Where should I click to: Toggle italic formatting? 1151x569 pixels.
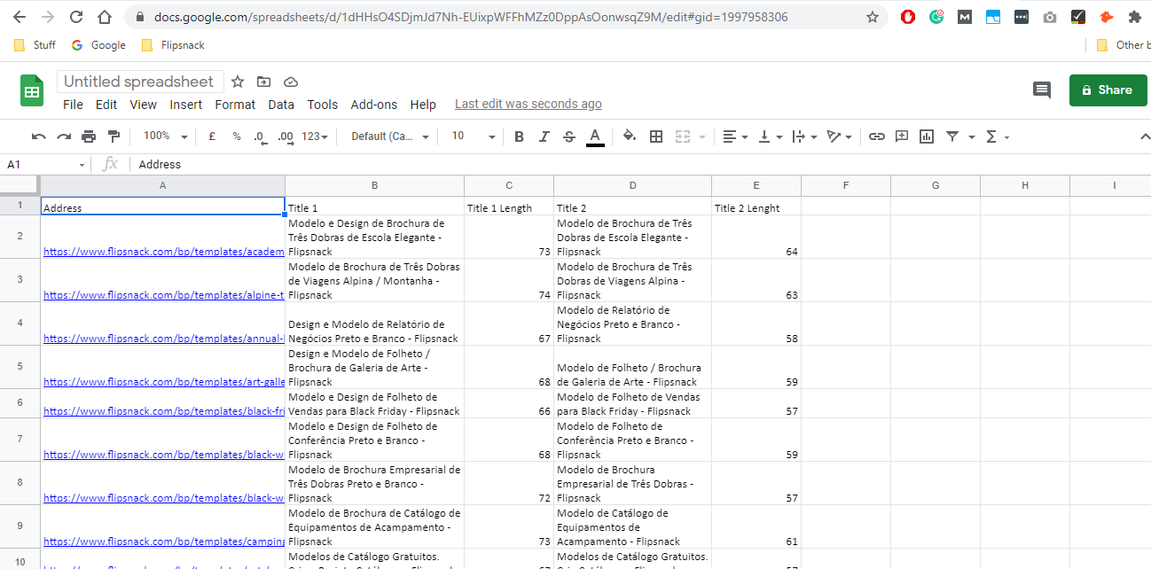544,136
